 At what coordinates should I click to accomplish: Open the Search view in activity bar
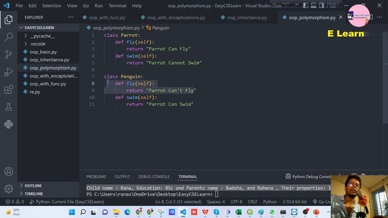click(x=8, y=37)
